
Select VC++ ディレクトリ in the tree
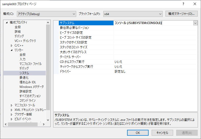coord(25,41)
